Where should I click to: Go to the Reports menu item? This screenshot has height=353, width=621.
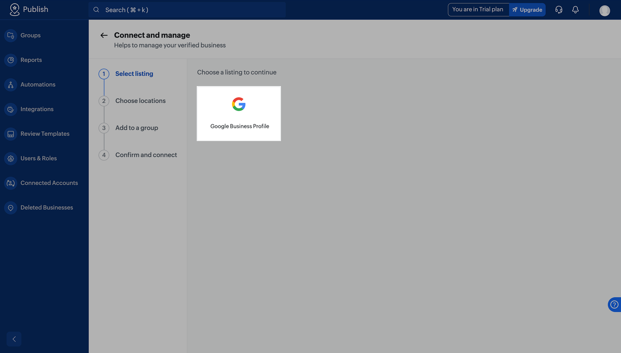[x=31, y=60]
